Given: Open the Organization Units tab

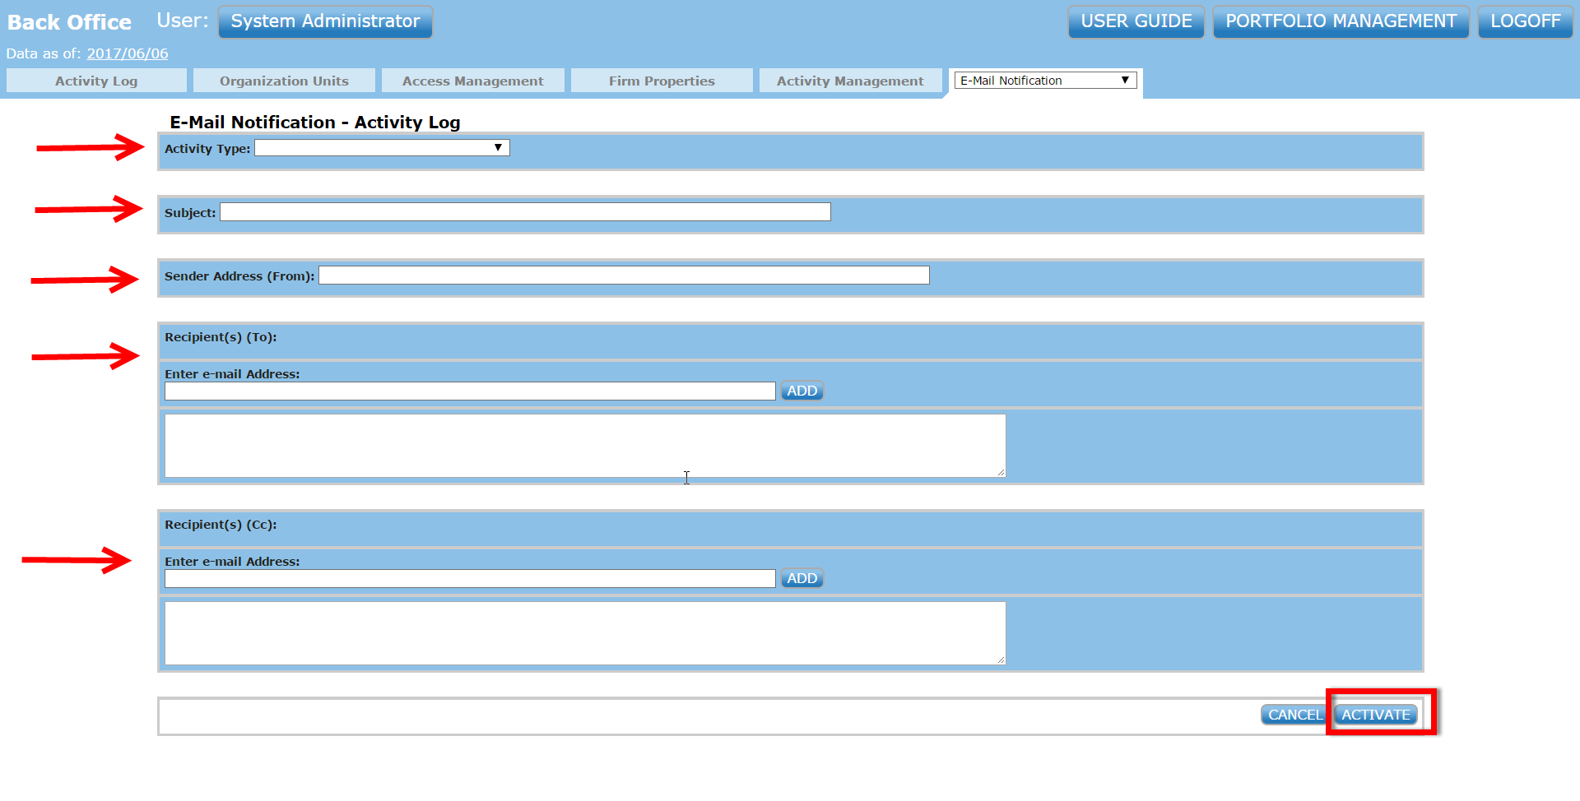Looking at the screenshot, I should click(284, 81).
